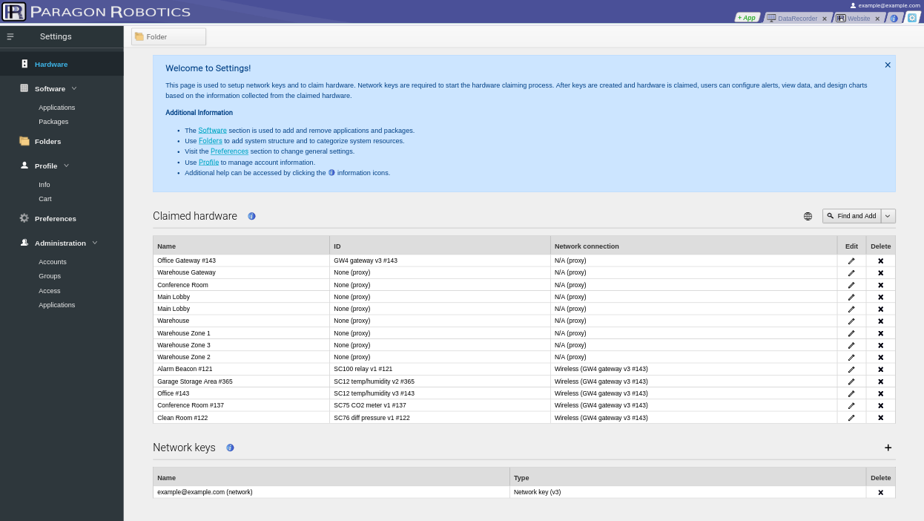The image size is (924, 521).
Task: Open the example@example.com user account menu
Action: click(x=885, y=5)
